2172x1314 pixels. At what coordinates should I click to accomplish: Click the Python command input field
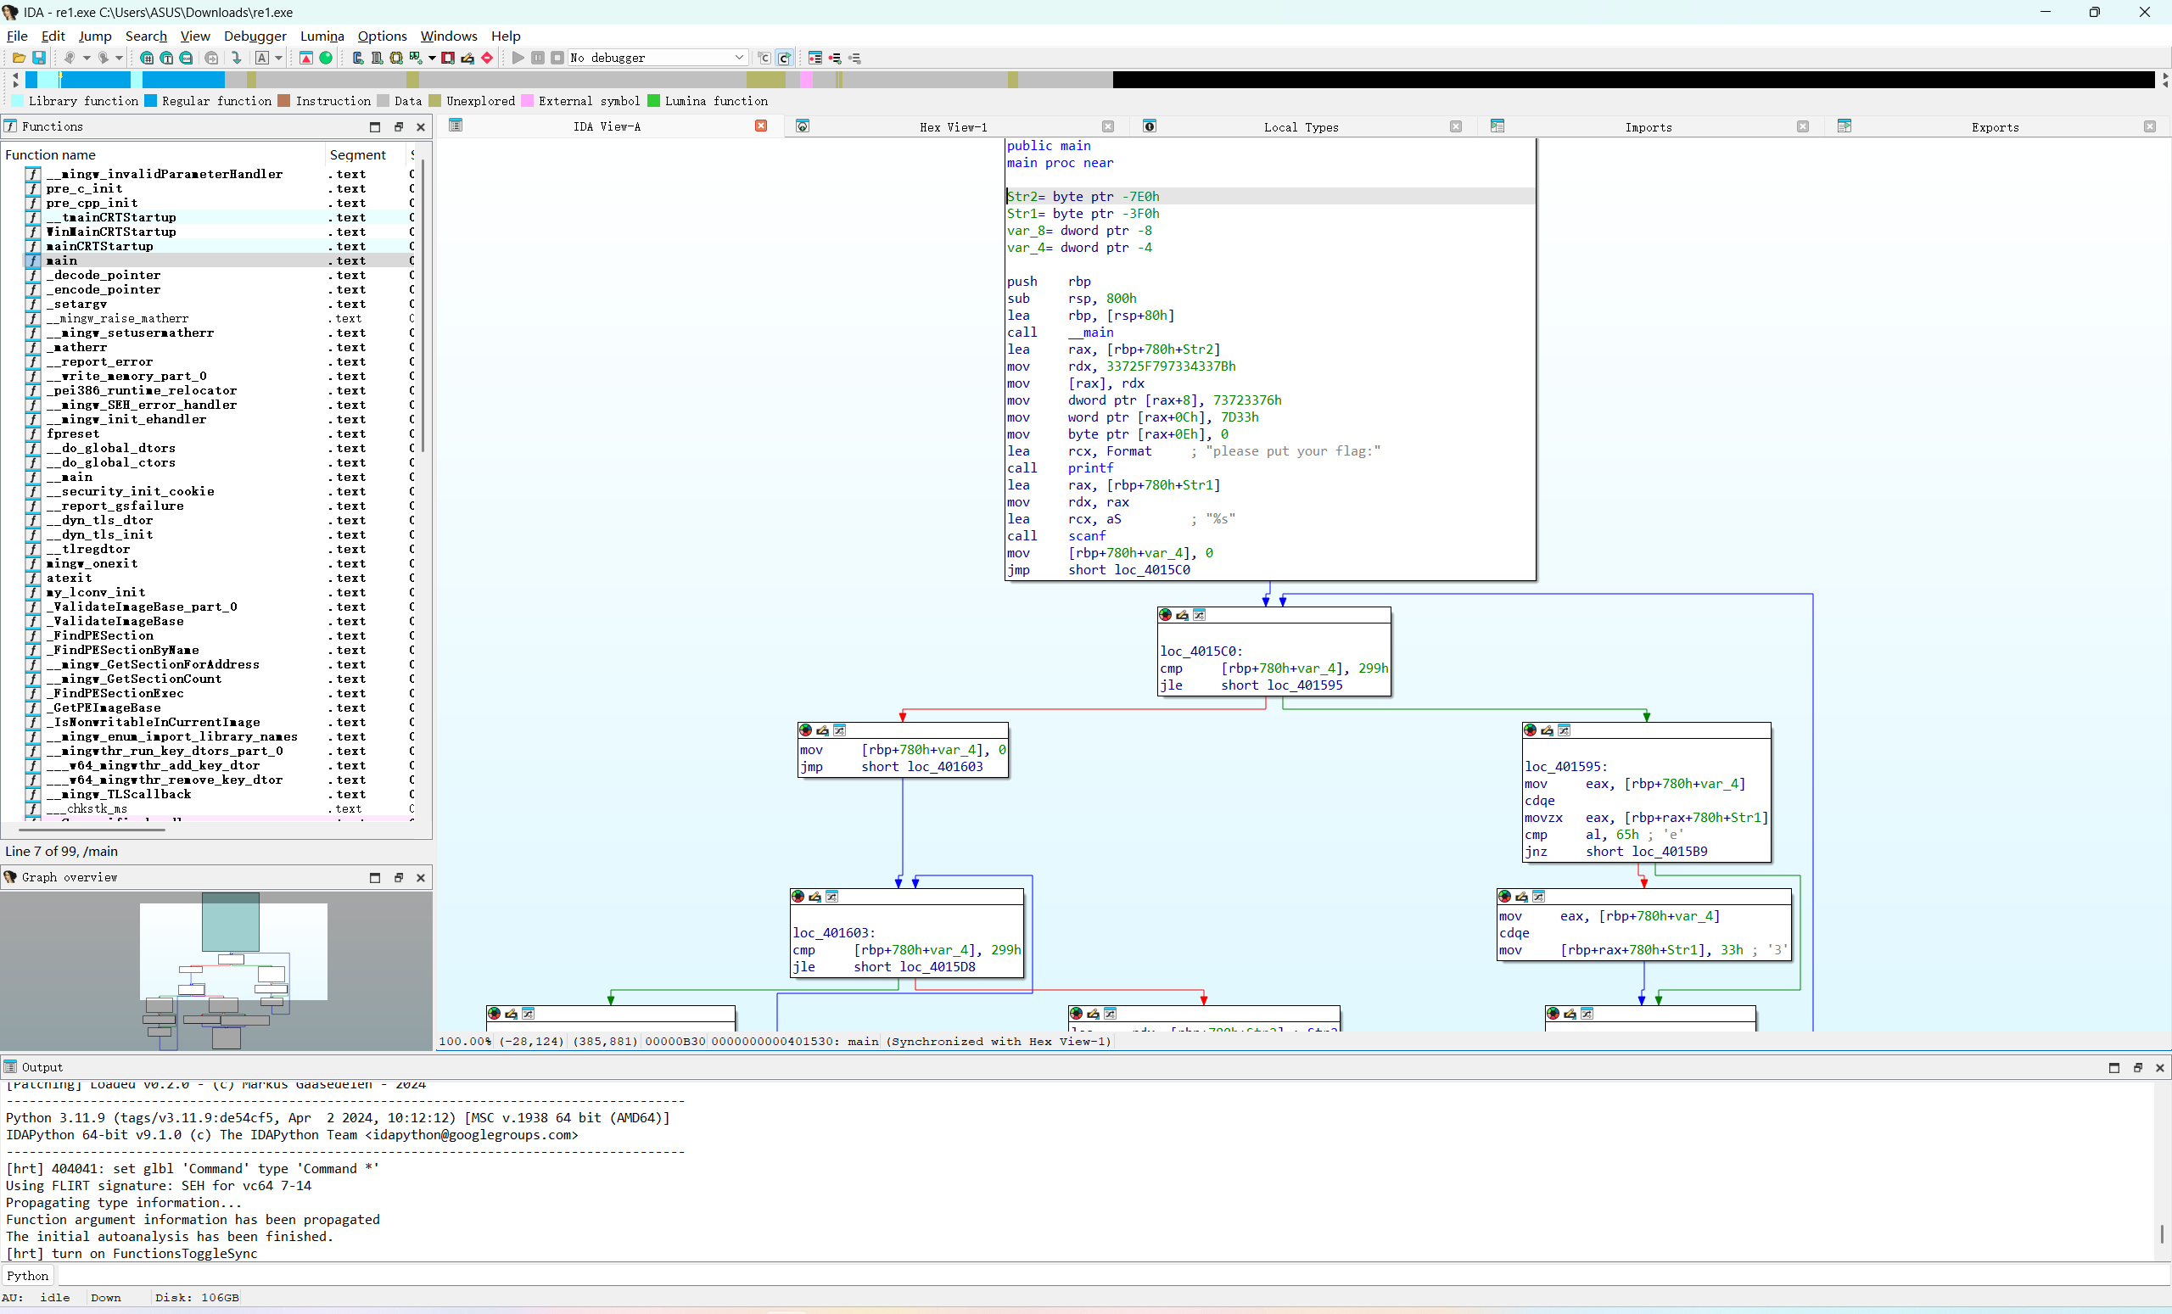pyautogui.click(x=1058, y=1275)
